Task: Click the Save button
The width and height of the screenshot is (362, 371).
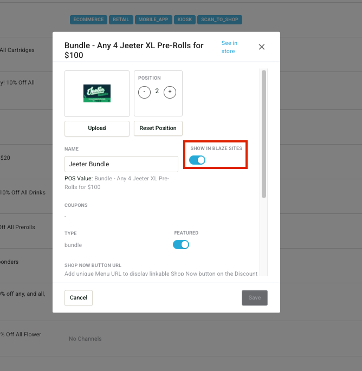Action: (254, 298)
